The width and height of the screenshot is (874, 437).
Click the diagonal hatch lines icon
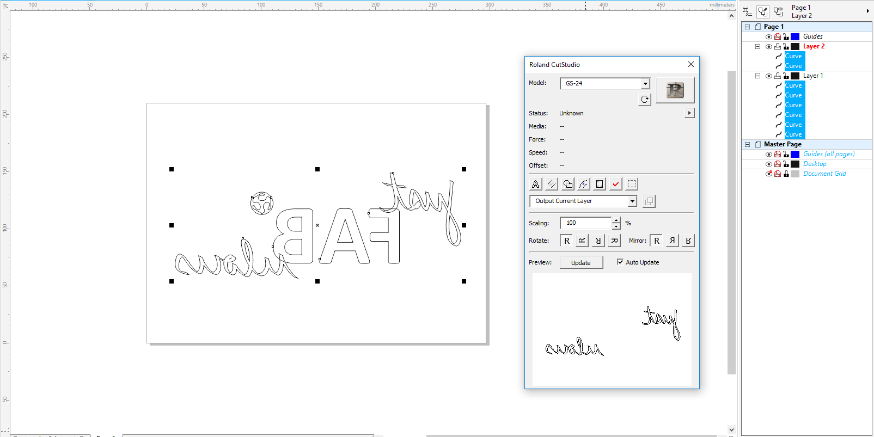(x=552, y=184)
